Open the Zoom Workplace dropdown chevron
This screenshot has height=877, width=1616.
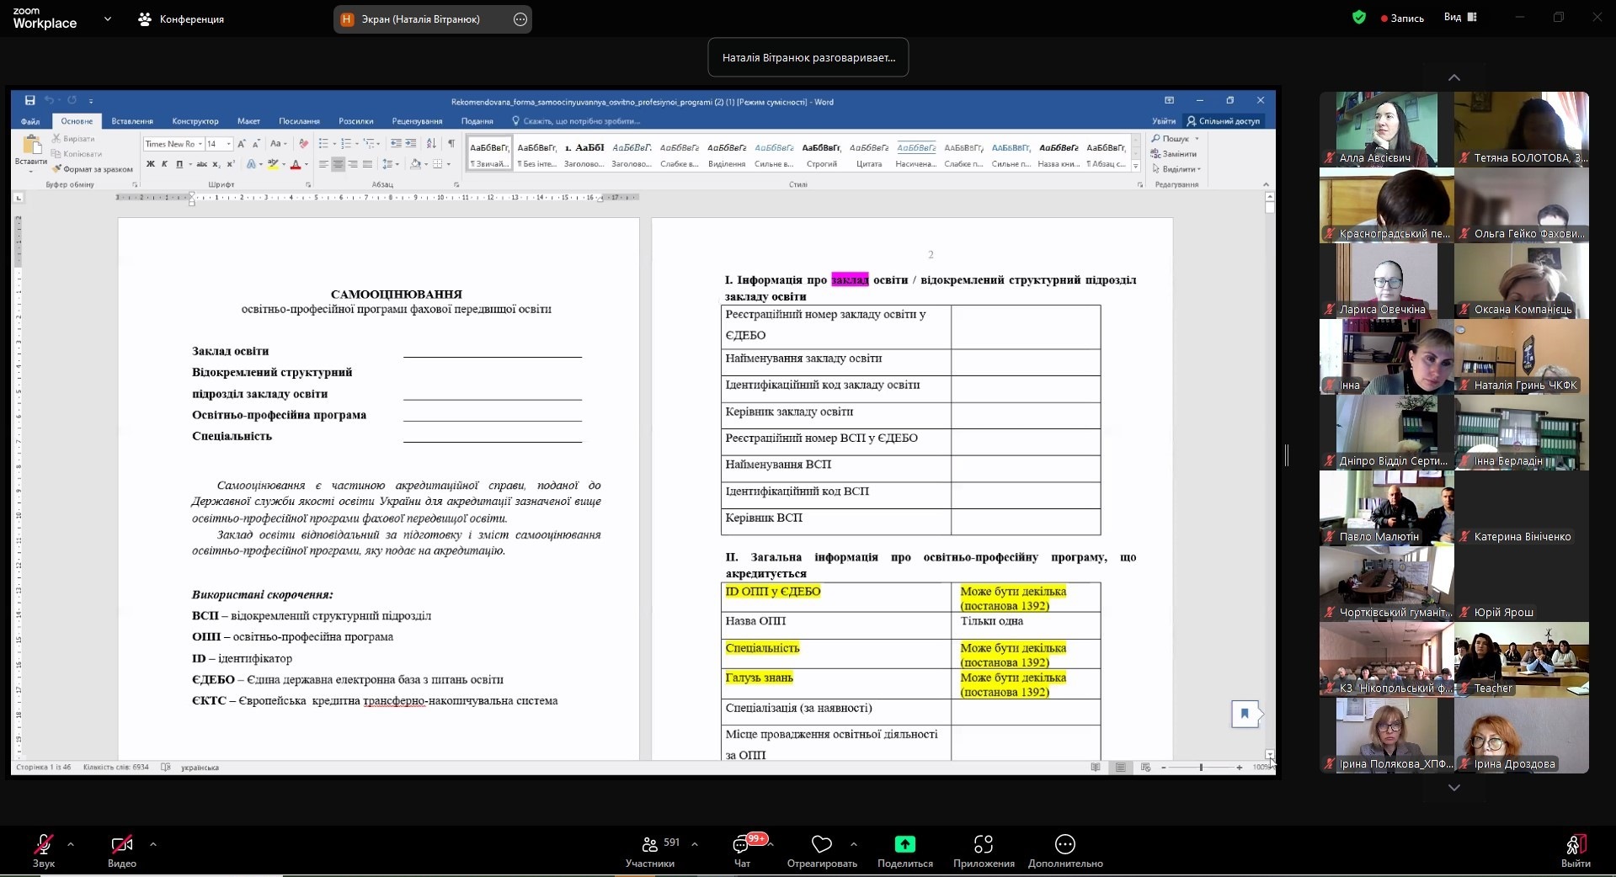(107, 19)
